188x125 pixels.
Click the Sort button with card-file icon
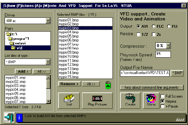69,100
